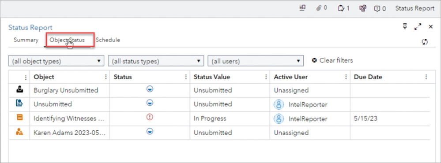441x163 pixels.
Task: Click the blue status icon in Unsubmitted report row
Action: [x=150, y=103]
